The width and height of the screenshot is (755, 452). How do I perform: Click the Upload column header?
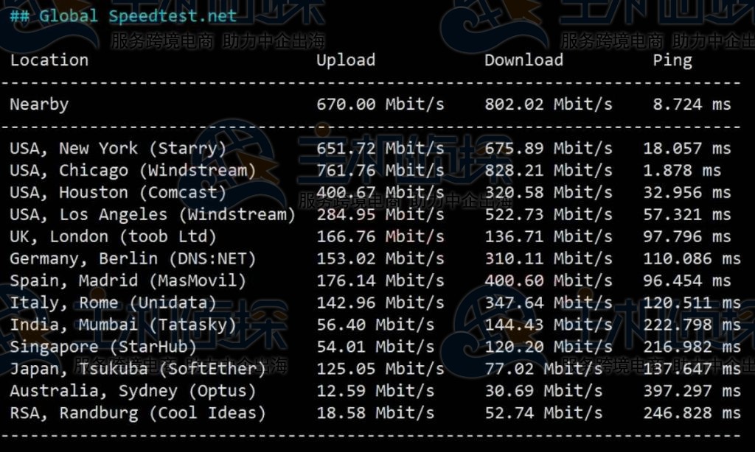point(346,60)
